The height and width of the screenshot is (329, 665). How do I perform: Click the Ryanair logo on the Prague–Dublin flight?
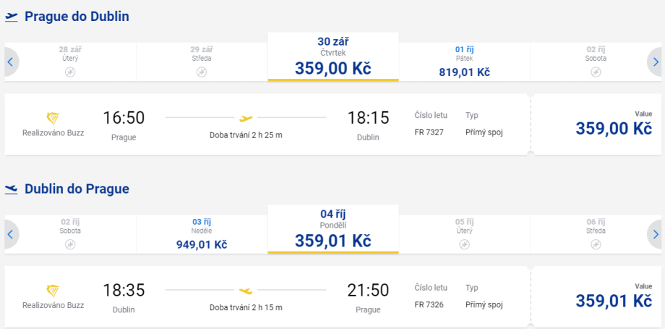coord(53,118)
